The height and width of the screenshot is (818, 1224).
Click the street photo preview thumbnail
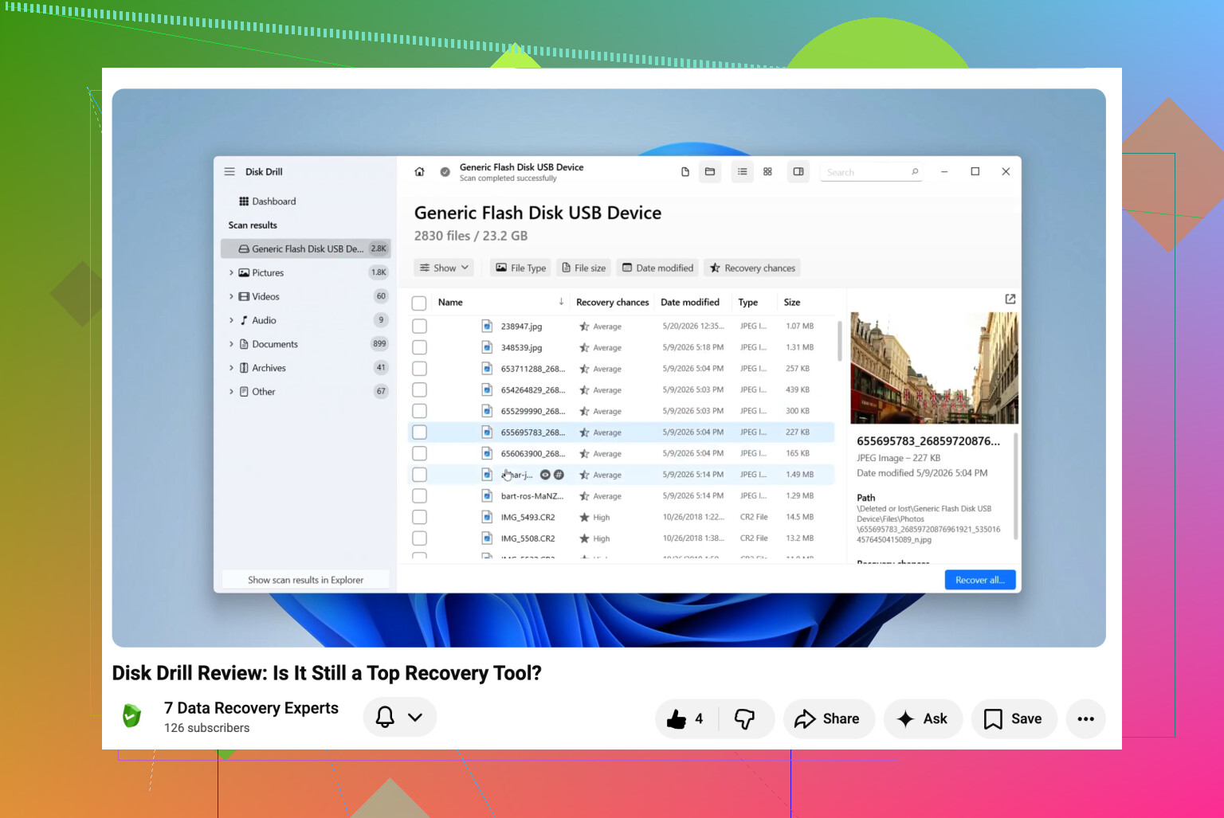[x=934, y=367]
